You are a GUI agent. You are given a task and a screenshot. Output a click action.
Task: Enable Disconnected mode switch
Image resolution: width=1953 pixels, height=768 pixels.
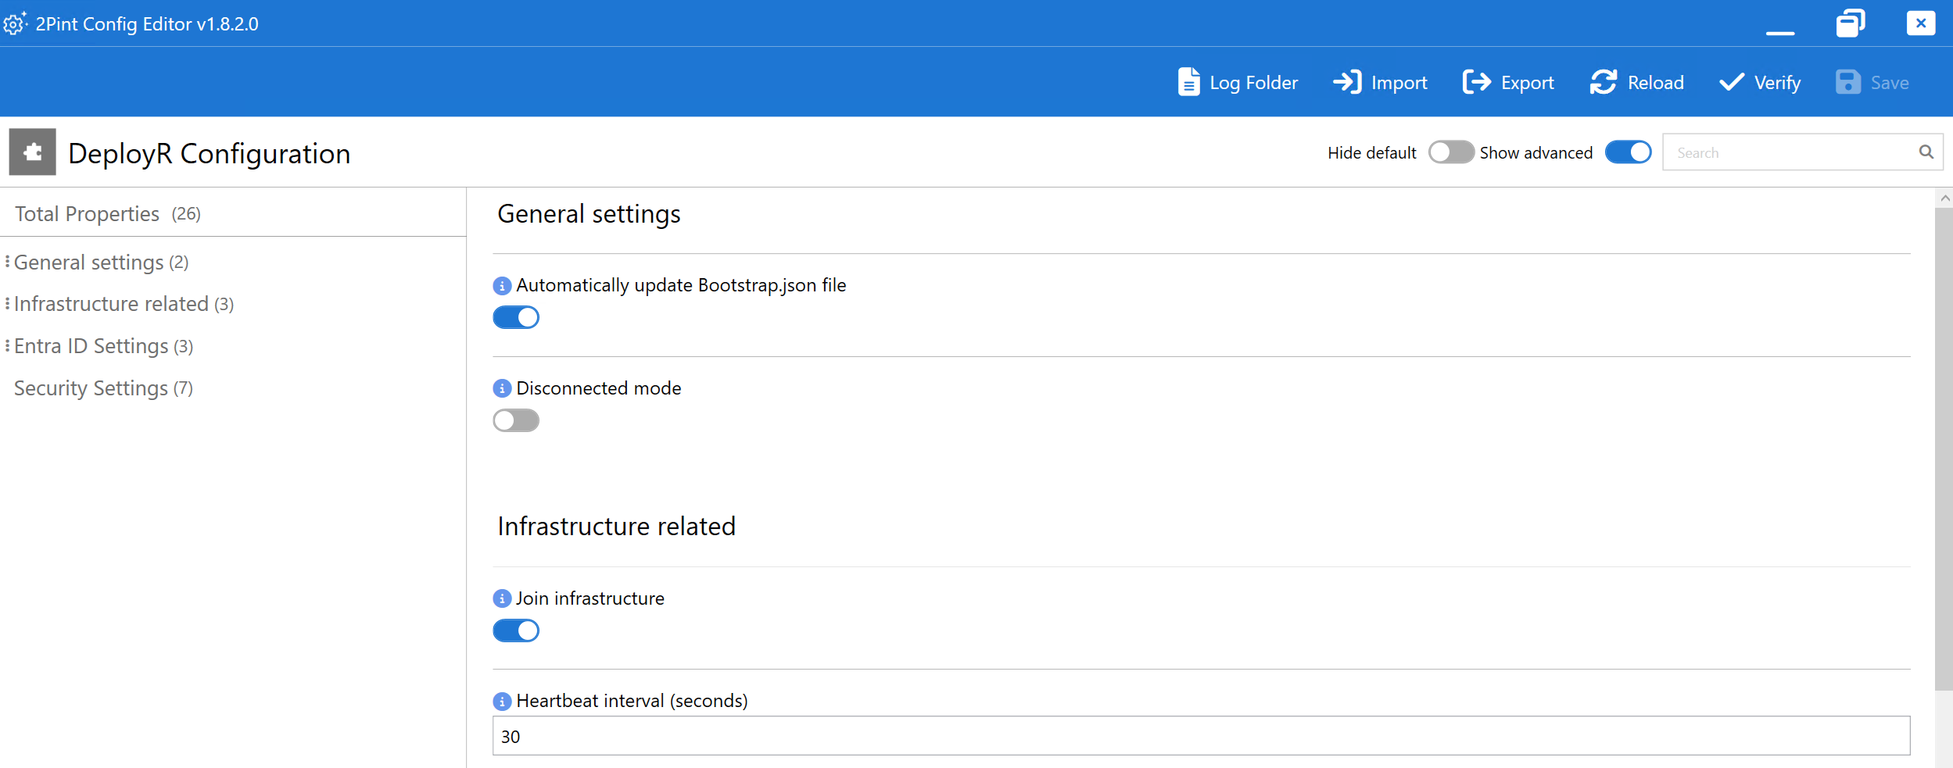(x=516, y=420)
